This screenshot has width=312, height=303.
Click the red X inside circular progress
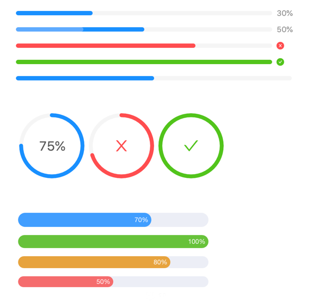[121, 146]
